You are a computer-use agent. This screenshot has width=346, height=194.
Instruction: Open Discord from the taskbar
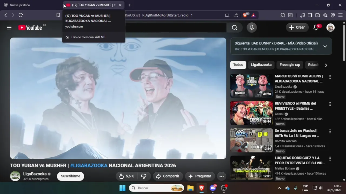click(213, 188)
